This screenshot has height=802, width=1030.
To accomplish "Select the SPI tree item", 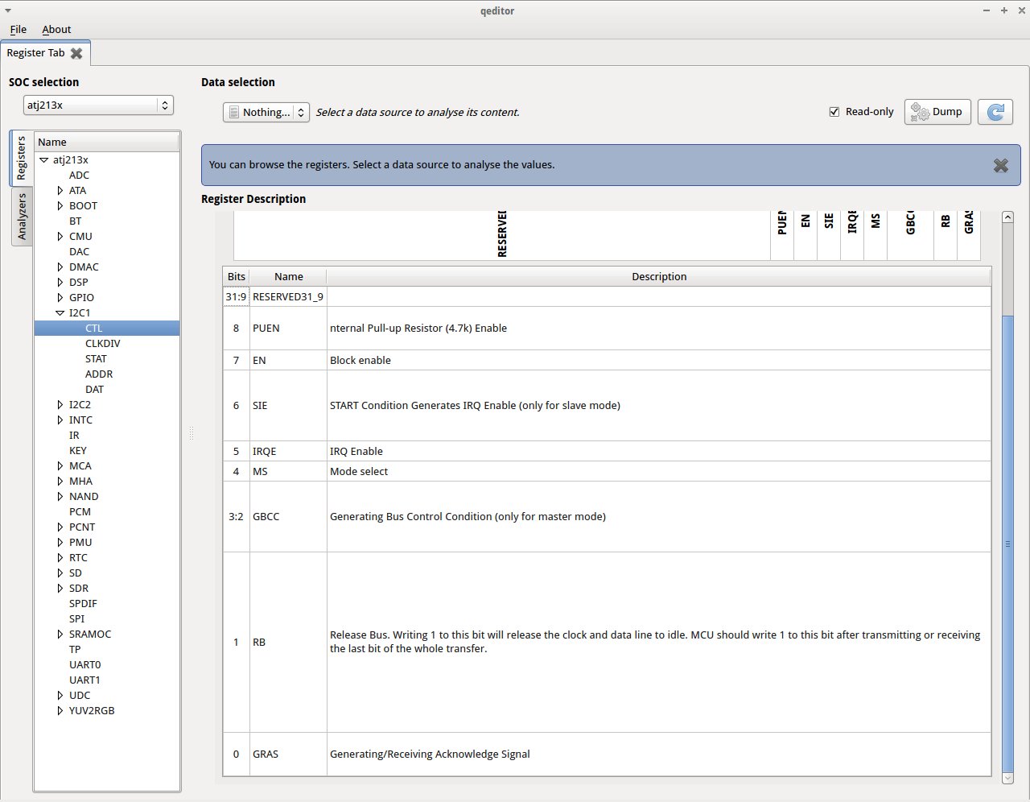I will 76,619.
